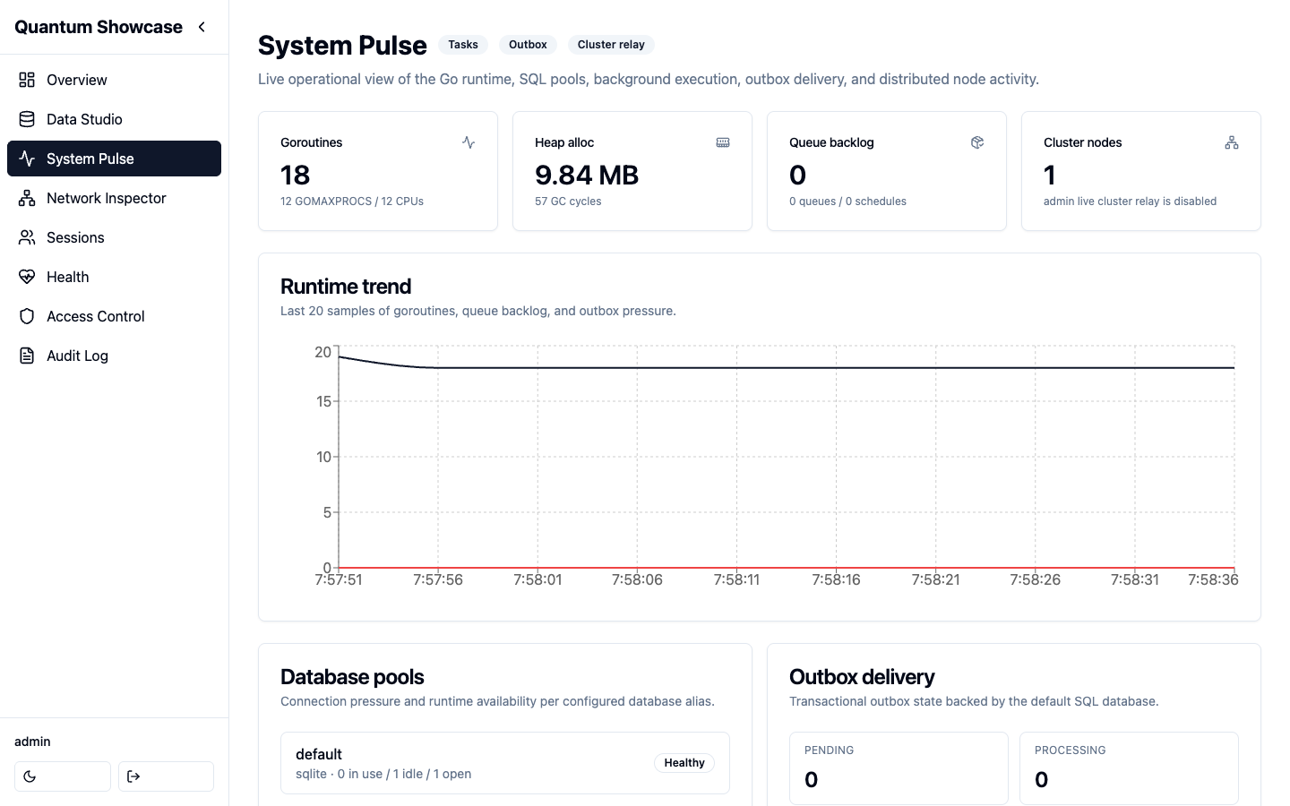Go to Data Studio page
The image size is (1290, 806).
point(114,119)
